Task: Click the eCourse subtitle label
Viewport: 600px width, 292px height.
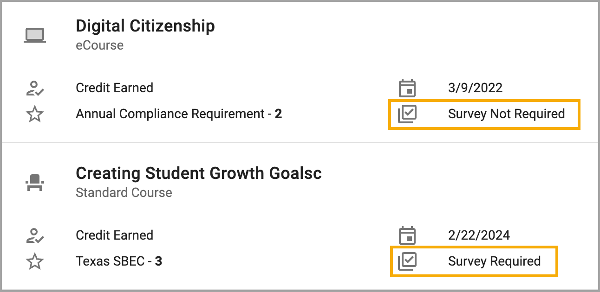Action: coord(100,45)
